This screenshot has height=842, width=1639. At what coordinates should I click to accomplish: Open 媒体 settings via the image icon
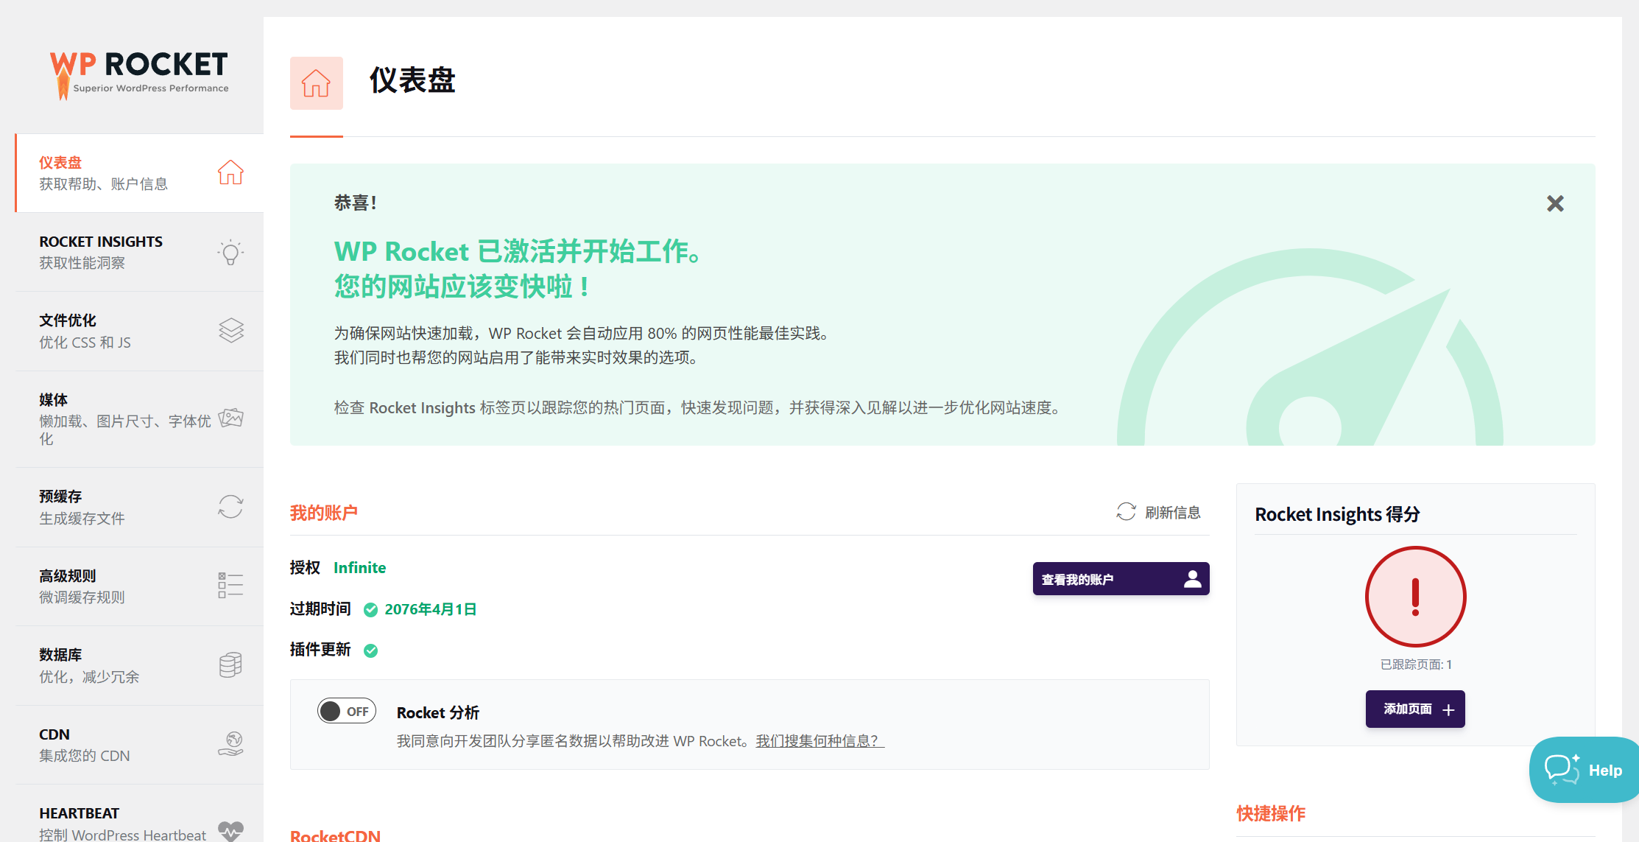coord(231,418)
